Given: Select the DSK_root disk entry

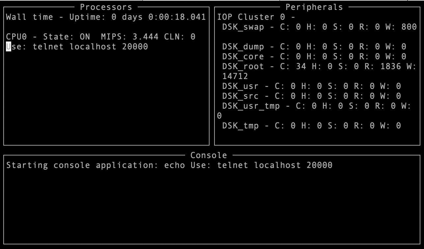Looking at the screenshot, I should [x=317, y=71].
